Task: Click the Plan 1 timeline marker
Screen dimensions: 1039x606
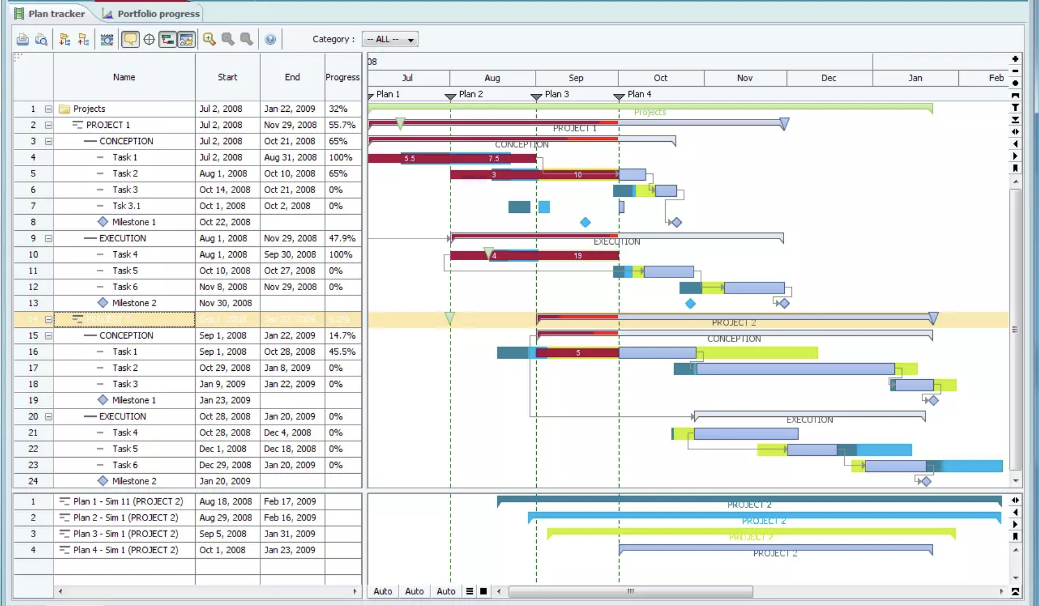Action: click(384, 95)
